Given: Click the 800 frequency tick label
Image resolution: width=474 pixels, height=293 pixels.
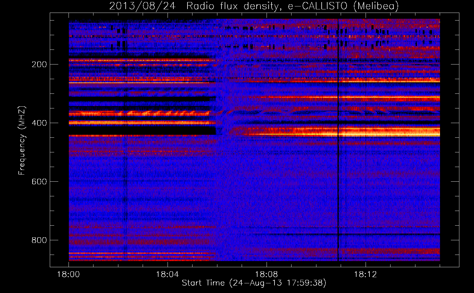Looking at the screenshot, I should click(39, 240).
